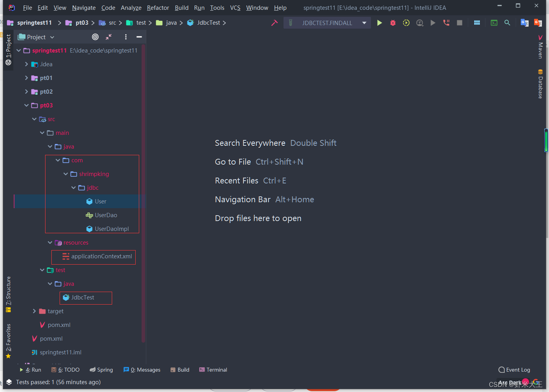Viewport: 549px width, 392px height.
Task: Click the Build Project hammer icon
Action: (x=274, y=23)
